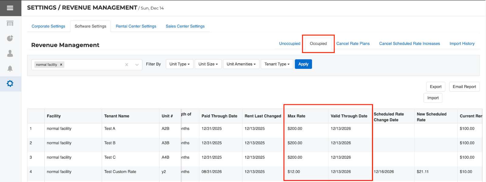This screenshot has width=486, height=182.
Task: Expand the Unit Size filter
Action: point(208,64)
